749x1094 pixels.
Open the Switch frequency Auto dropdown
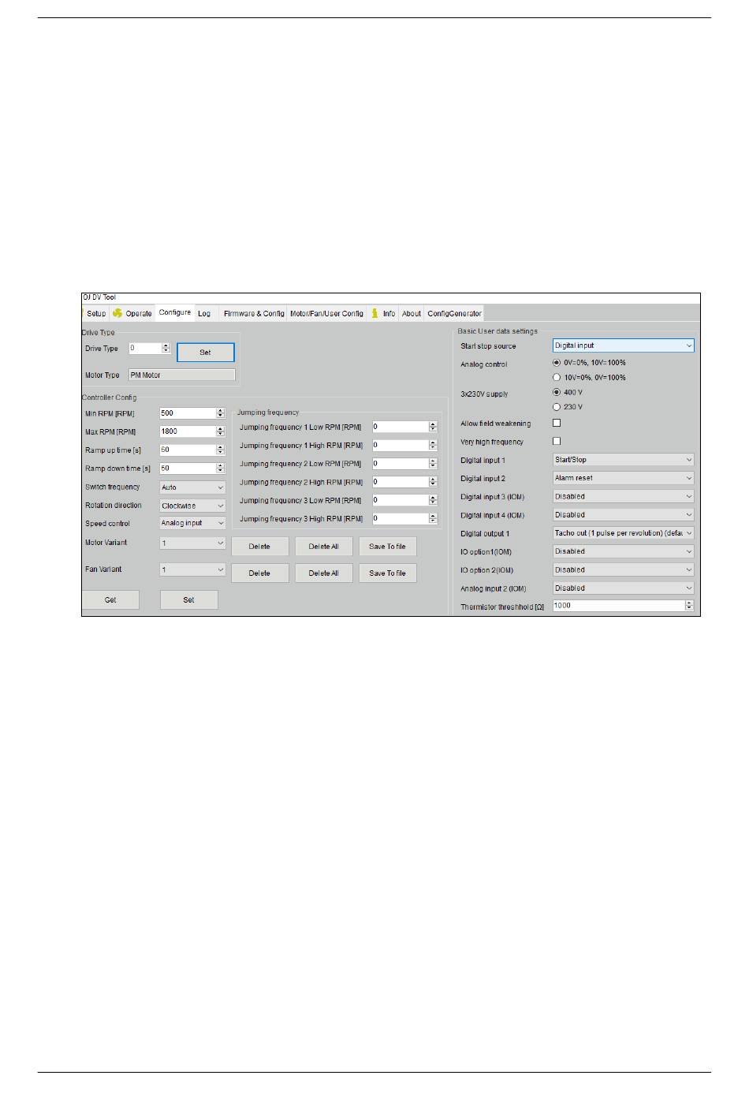192,487
